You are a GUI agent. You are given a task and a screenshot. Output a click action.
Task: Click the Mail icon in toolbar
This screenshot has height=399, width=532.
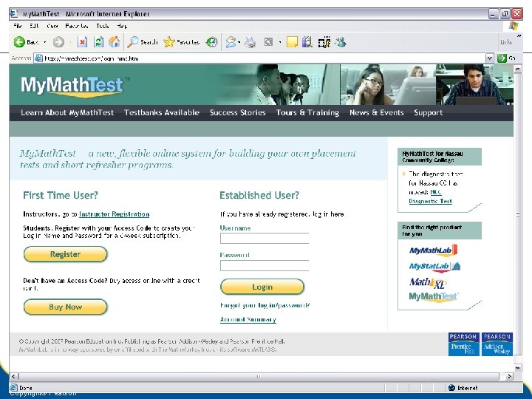pyautogui.click(x=231, y=42)
